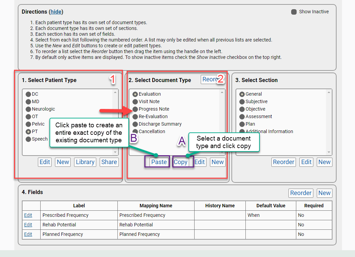The width and height of the screenshot is (355, 257).
Task: Click Share under patient type list
Action: click(109, 162)
